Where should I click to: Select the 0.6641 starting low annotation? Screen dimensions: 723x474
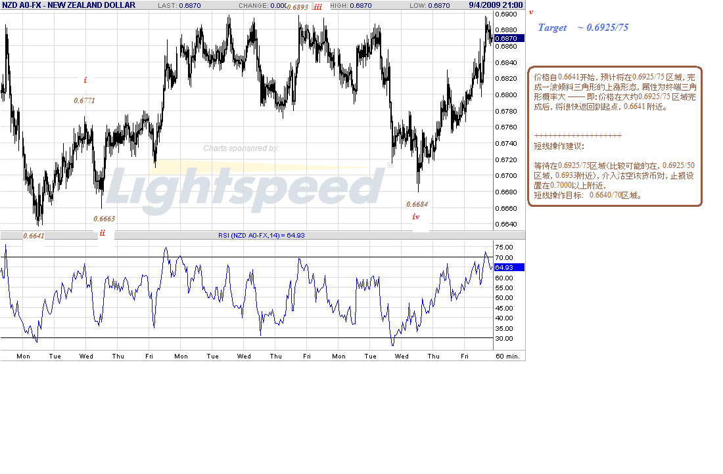point(34,236)
